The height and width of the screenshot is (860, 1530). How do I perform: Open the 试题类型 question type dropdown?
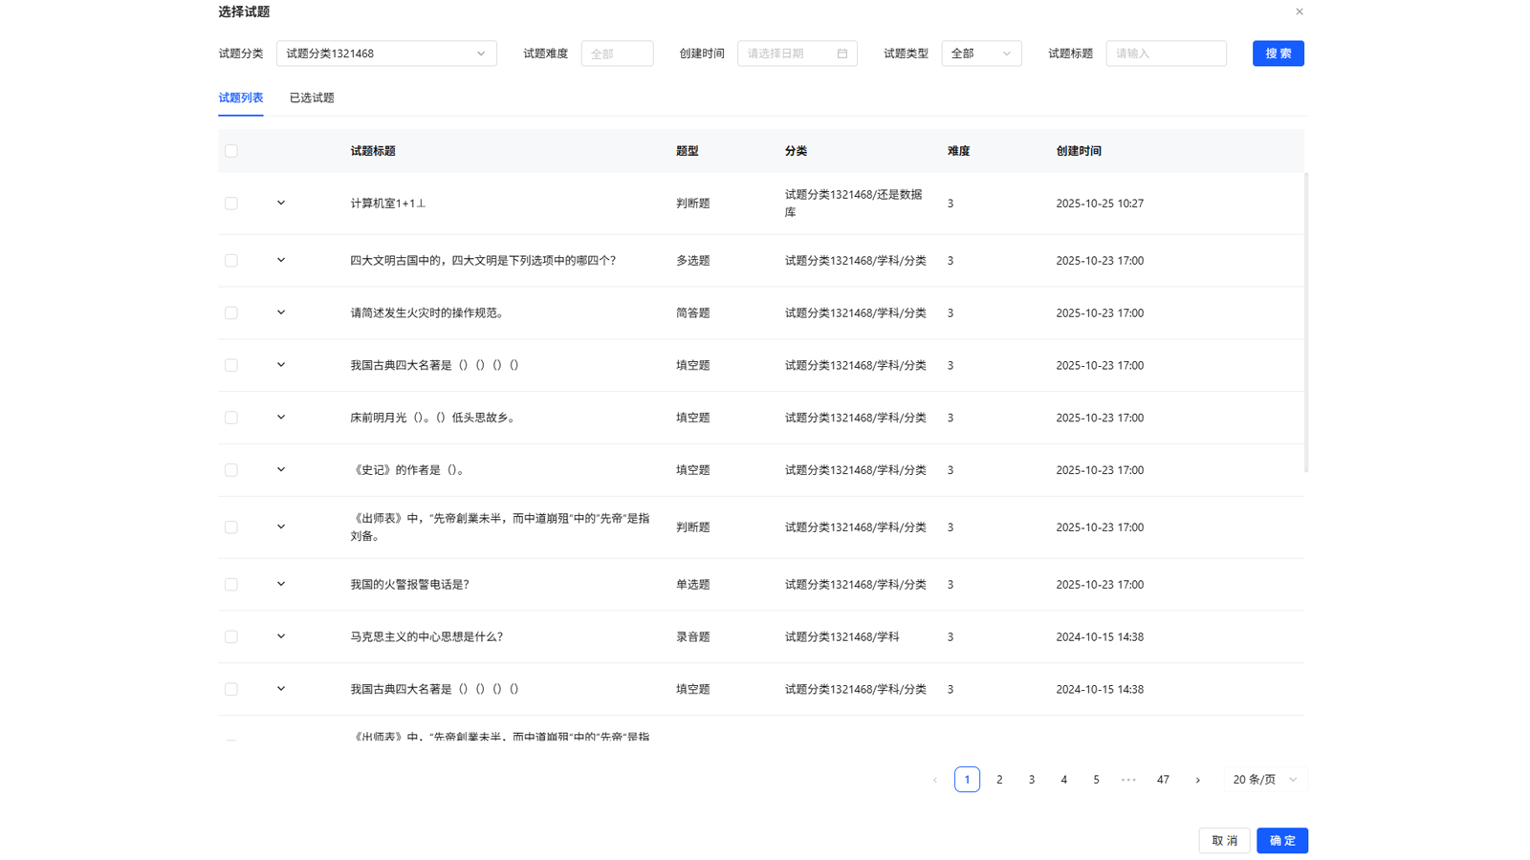981,54
